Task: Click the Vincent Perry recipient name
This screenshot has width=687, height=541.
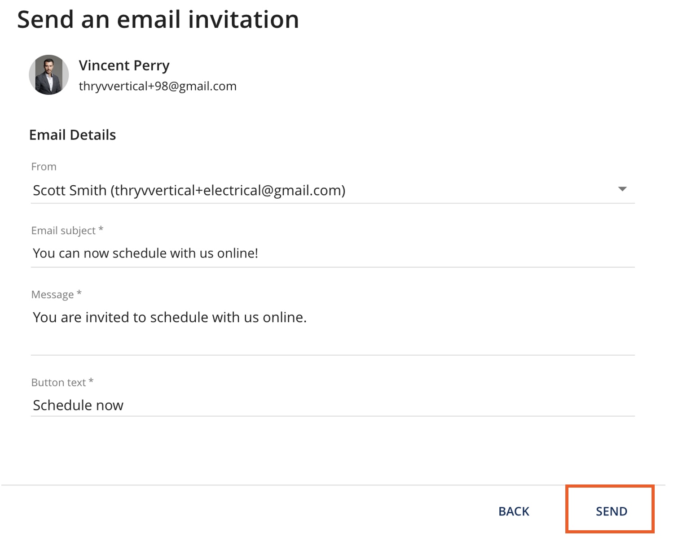Action: 124,65
